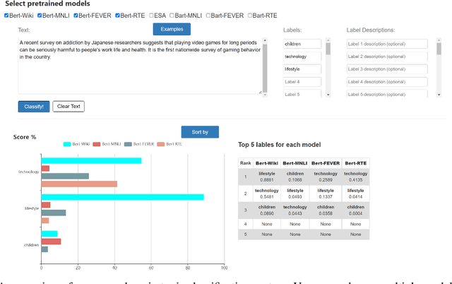Click the label field containing 'children'
This screenshot has width=452, height=284.
[x=302, y=44]
